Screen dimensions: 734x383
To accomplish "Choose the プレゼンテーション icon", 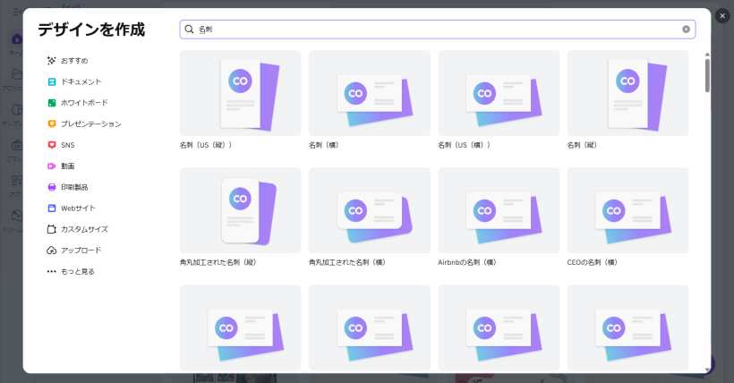I will 52,123.
